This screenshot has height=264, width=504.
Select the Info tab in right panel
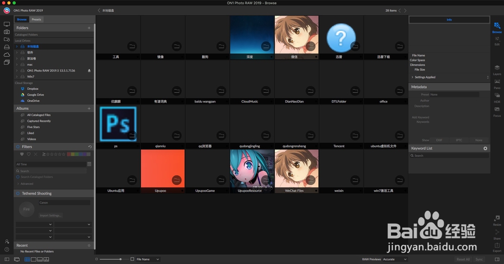[449, 20]
